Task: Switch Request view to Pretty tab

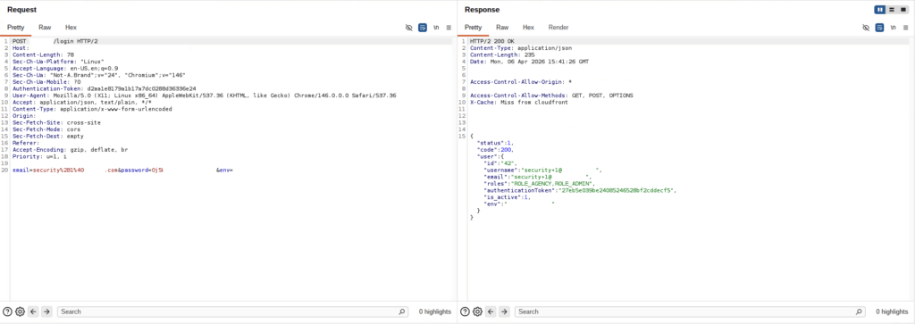Action: (x=16, y=28)
